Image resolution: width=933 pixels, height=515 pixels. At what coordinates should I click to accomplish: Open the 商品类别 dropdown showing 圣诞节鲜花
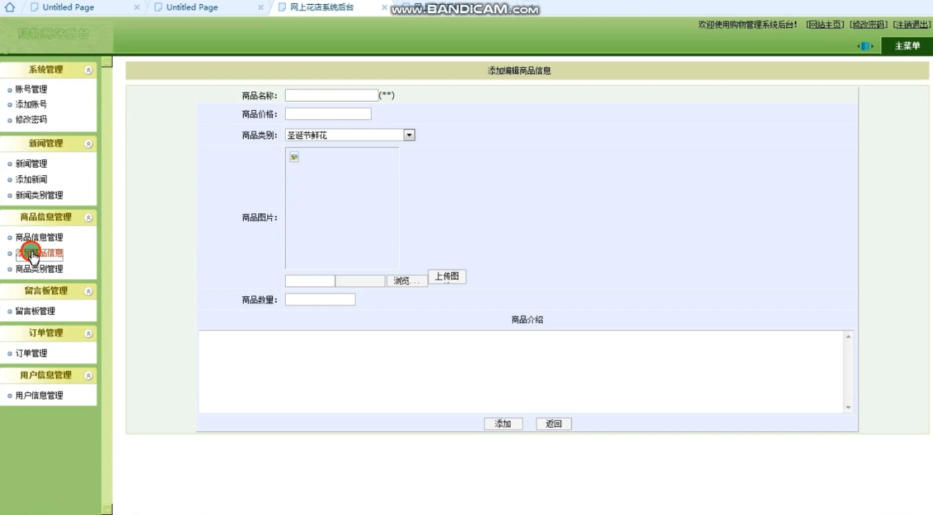(x=409, y=135)
